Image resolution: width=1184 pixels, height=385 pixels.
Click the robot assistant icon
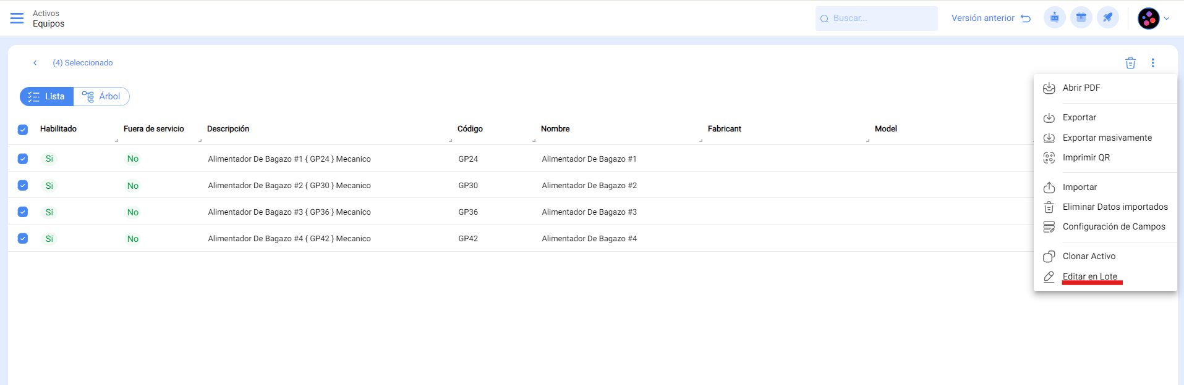pyautogui.click(x=1054, y=18)
